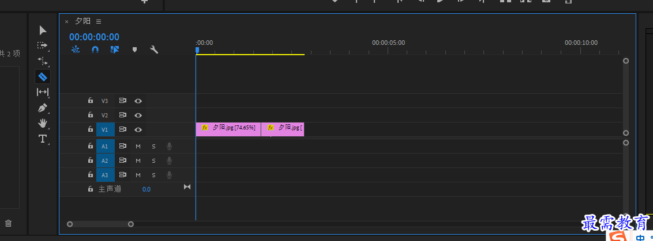Toggle A3 track targeting
The width and height of the screenshot is (653, 241).
point(105,175)
